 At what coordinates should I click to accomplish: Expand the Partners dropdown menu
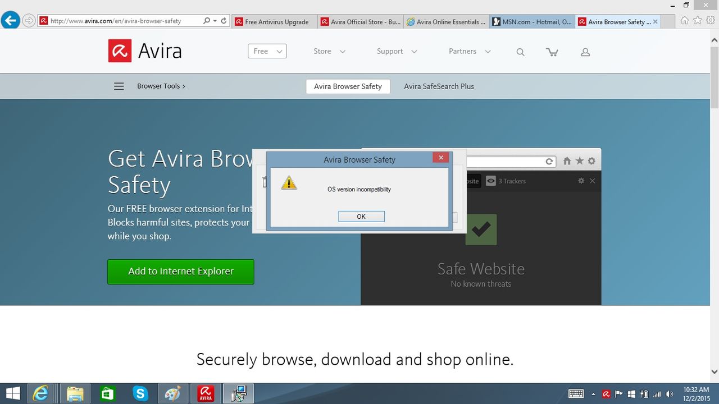470,51
